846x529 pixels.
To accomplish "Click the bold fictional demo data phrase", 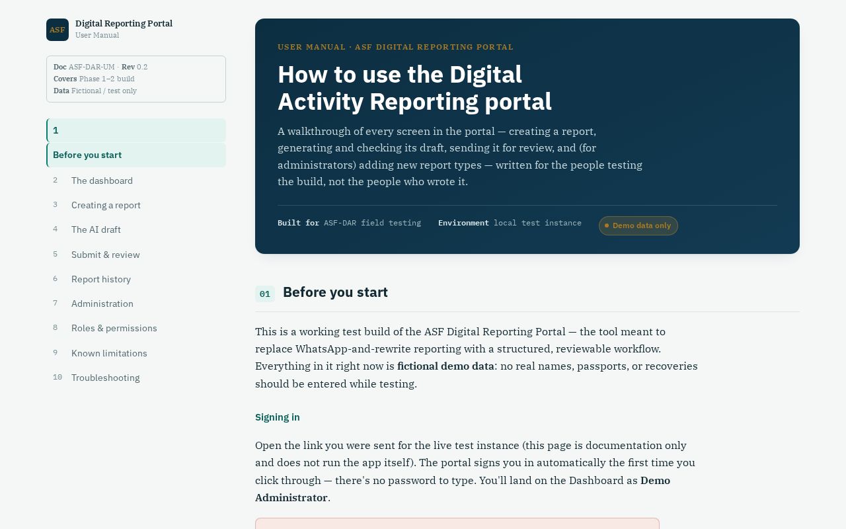I will click(445, 366).
